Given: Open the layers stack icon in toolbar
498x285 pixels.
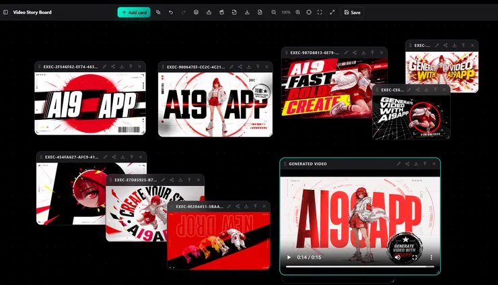Looking at the screenshot, I should coord(196,12).
